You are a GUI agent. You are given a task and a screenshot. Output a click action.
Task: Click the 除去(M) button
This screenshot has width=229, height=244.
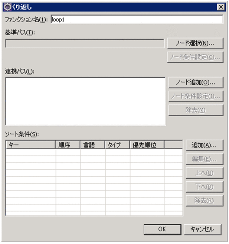coord(196,110)
